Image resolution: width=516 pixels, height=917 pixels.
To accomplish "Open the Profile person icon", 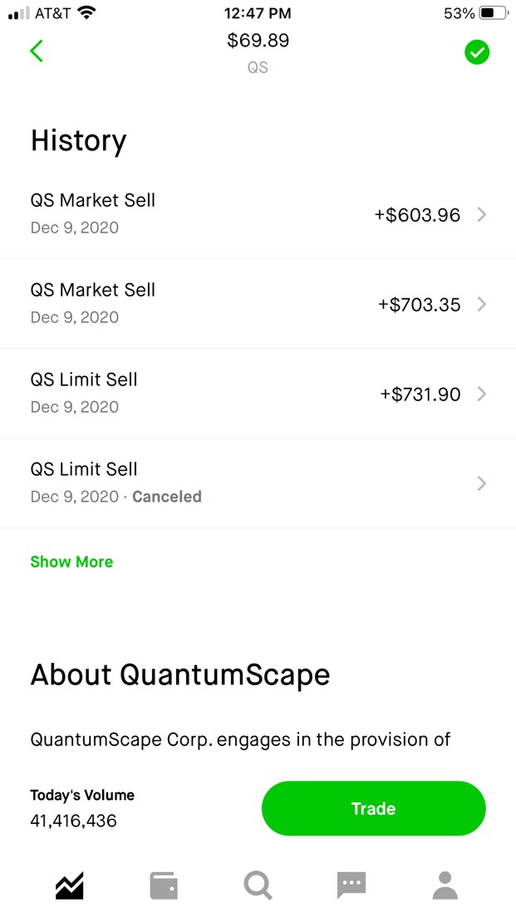I will (x=445, y=885).
